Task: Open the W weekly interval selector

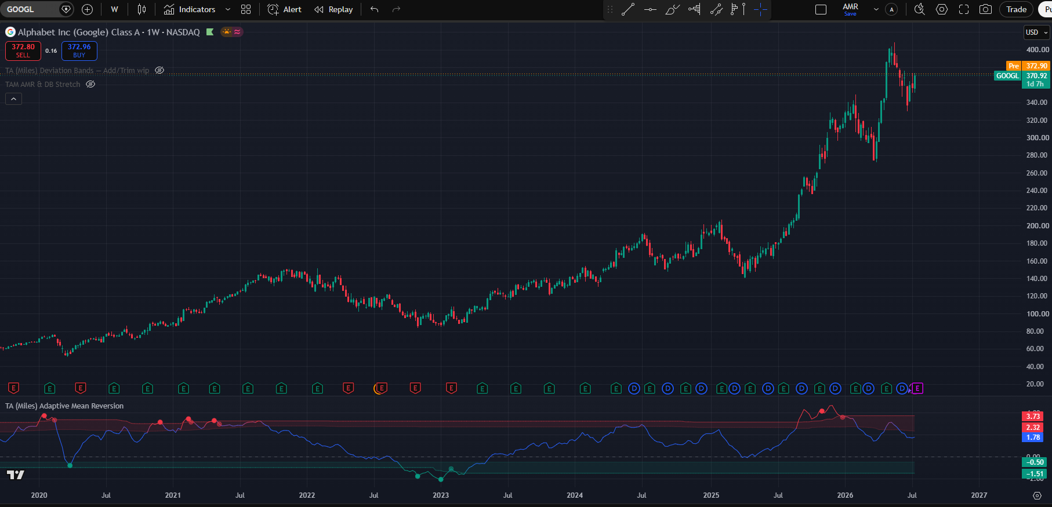Action: coord(114,9)
